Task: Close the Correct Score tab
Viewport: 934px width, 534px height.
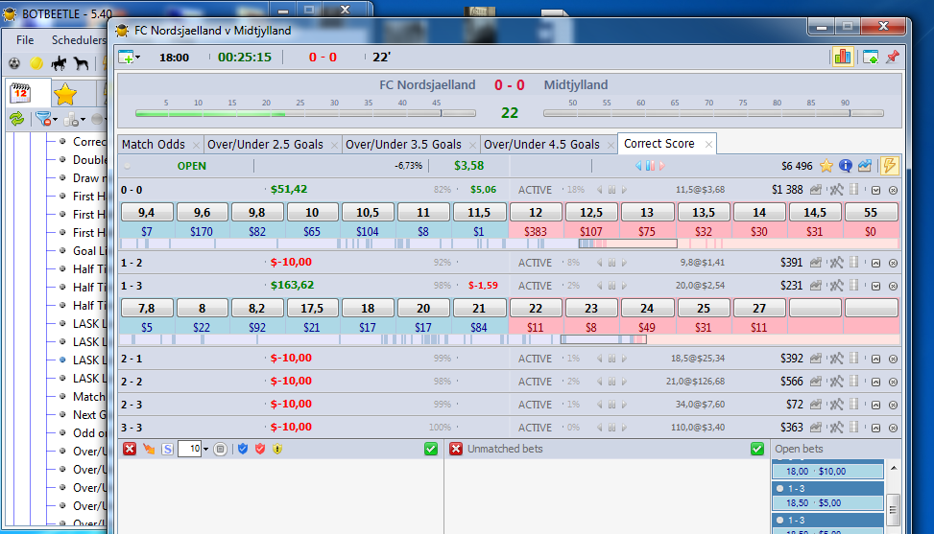Action: tap(708, 144)
